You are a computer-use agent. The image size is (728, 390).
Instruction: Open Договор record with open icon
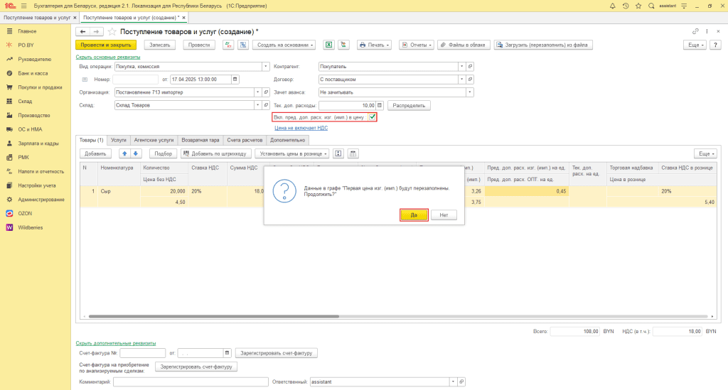[470, 80]
